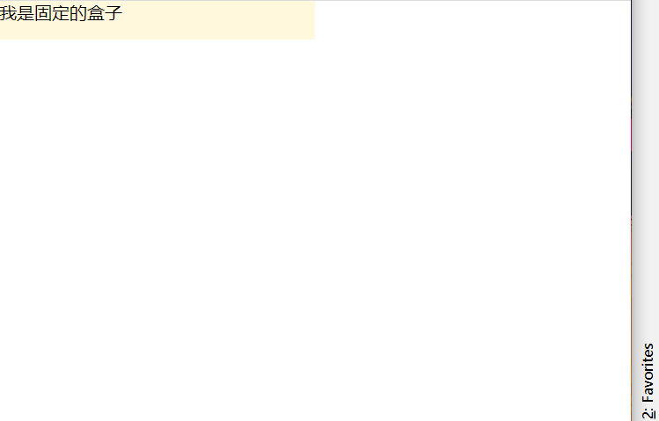The width and height of the screenshot is (659, 421).
Task: Click the number 2 on the Favorites tab
Action: [x=648, y=413]
